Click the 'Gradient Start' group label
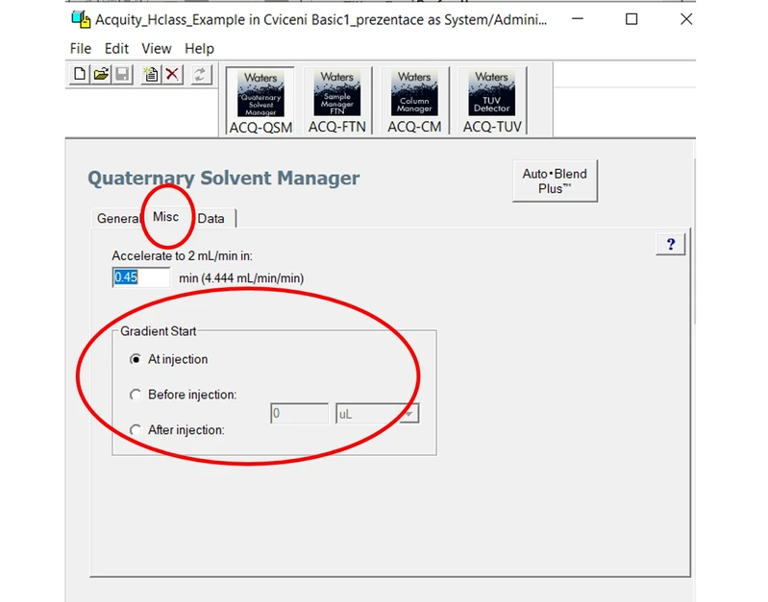Screen dimensions: 768x602 pyautogui.click(x=158, y=331)
